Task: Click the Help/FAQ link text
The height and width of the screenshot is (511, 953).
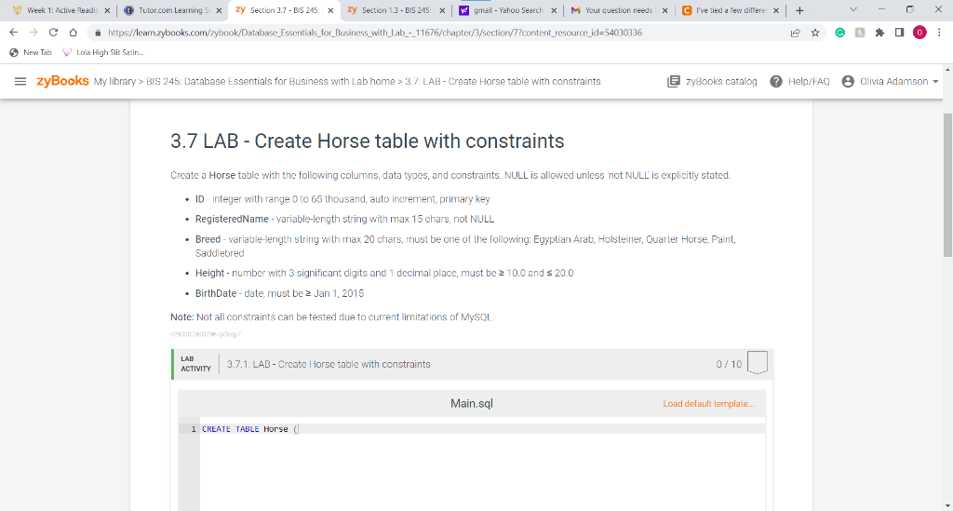Action: click(x=809, y=81)
